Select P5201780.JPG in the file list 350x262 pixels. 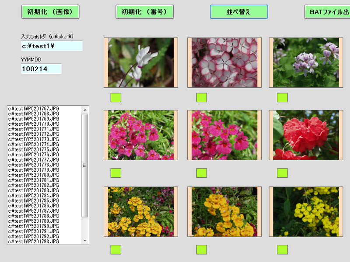33,175
